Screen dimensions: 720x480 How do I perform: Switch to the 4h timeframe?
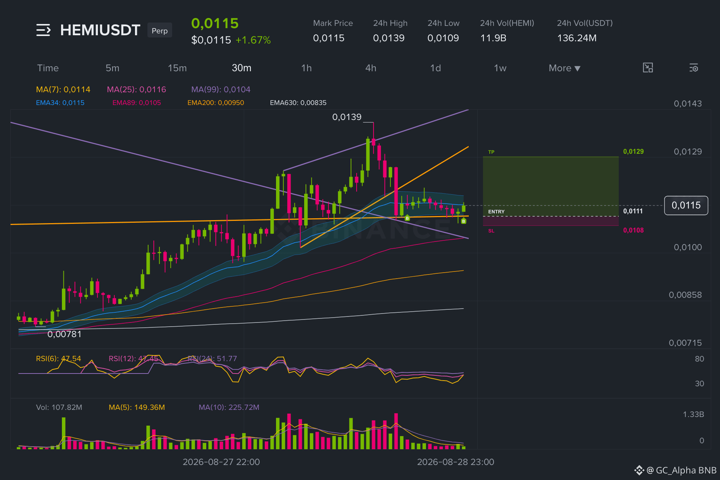tap(371, 68)
